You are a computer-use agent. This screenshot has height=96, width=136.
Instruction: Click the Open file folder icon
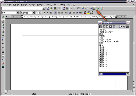(51, 8)
